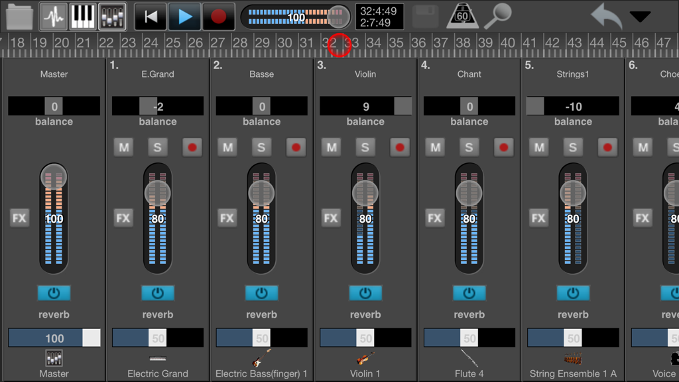Mute the Basse channel

pos(227,147)
